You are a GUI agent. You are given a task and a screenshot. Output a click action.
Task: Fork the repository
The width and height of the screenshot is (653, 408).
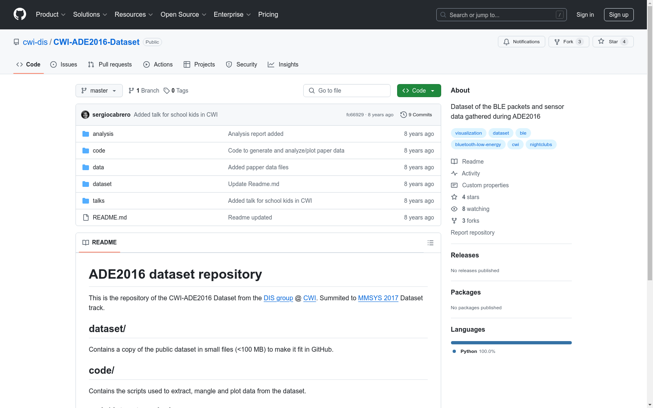pos(569,42)
